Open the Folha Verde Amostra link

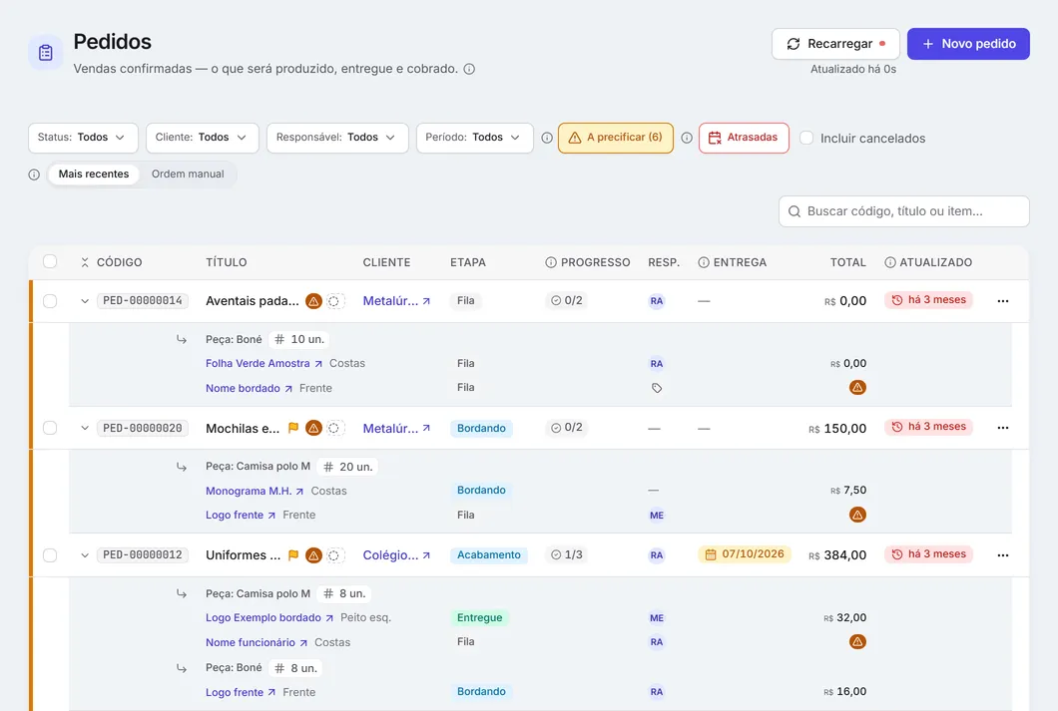coord(264,363)
